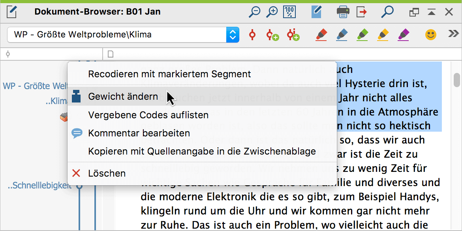Click the text line 'die moderne Elektronik'
462x231 pixels.
(x=290, y=196)
